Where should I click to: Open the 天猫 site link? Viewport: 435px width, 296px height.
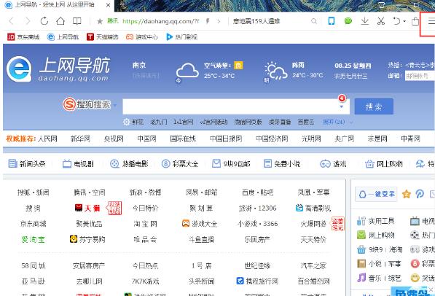(87, 208)
